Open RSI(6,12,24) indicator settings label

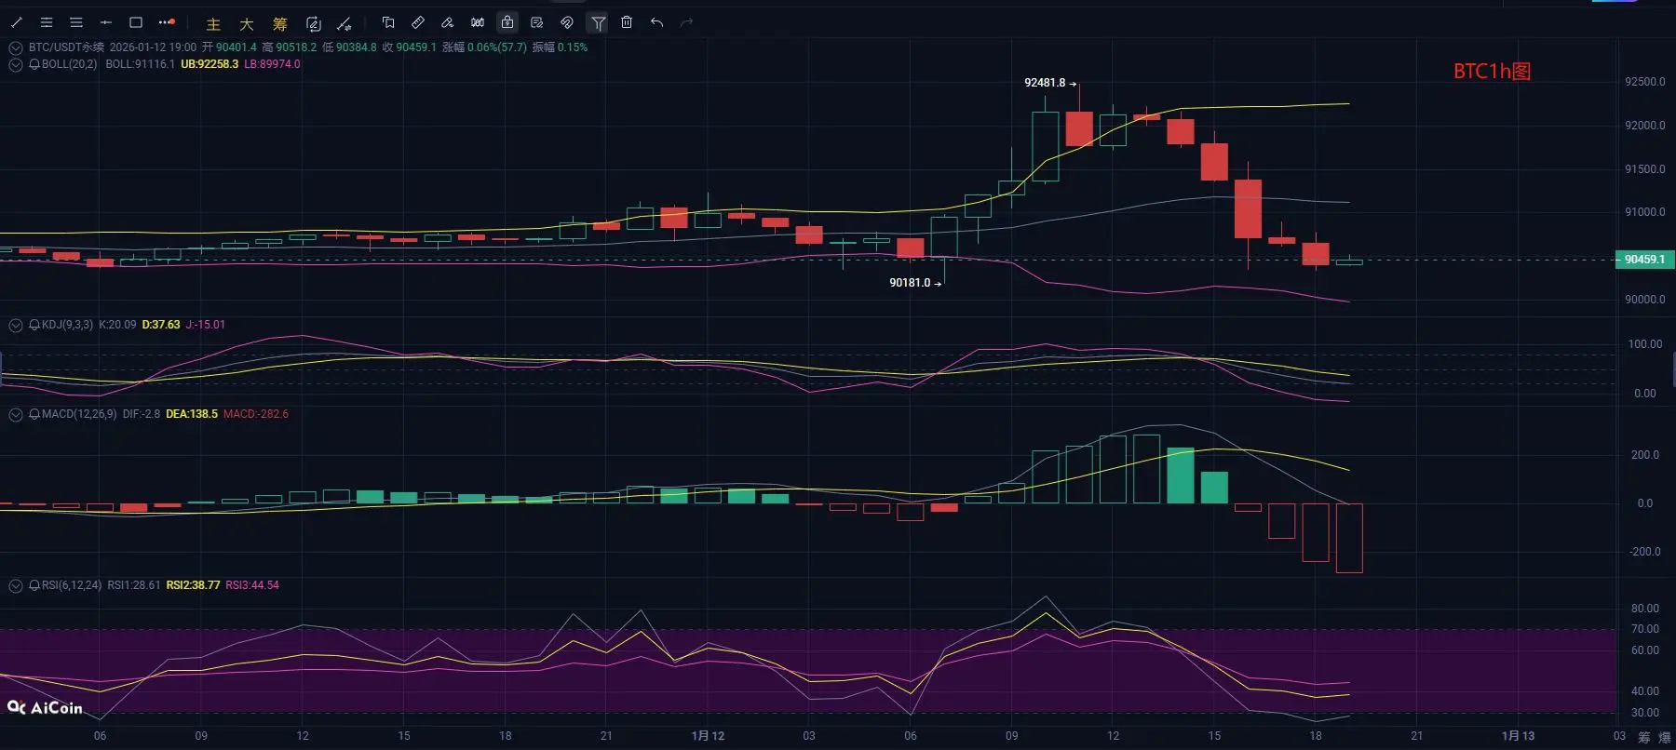72,585
